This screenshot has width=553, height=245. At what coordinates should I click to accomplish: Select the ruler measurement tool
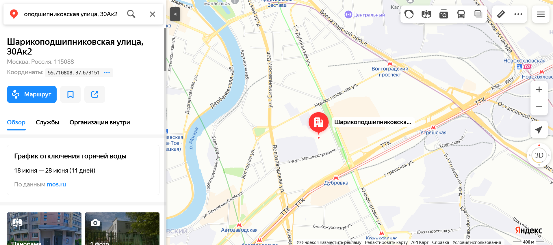(501, 14)
